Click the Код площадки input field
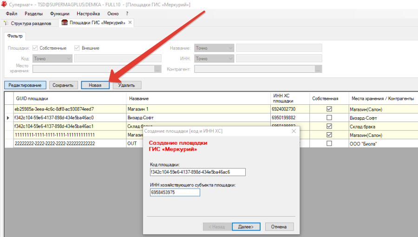418x237 pixels. click(197, 172)
